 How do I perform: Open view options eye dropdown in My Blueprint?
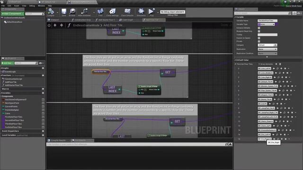click(41, 63)
